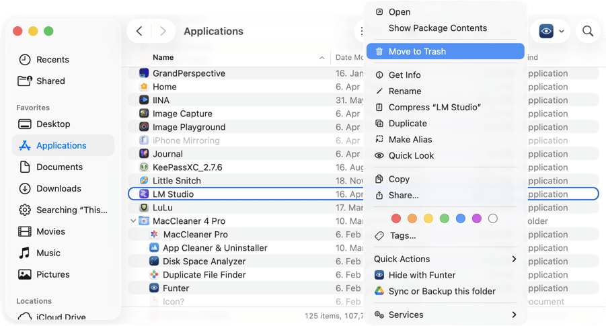The height and width of the screenshot is (326, 606).
Task: Open iCloud Drive in the sidebar
Action: (52, 317)
